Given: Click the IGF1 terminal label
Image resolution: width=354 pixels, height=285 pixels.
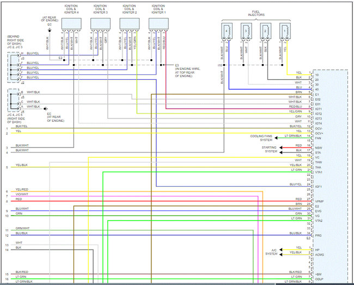Looking at the screenshot, I should (x=319, y=187).
